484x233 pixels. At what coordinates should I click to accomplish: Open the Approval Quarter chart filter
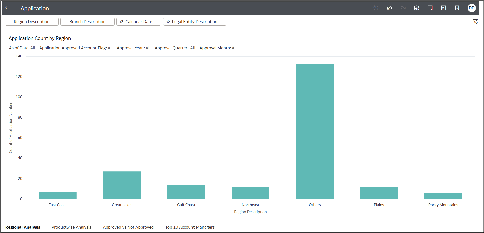(175, 48)
